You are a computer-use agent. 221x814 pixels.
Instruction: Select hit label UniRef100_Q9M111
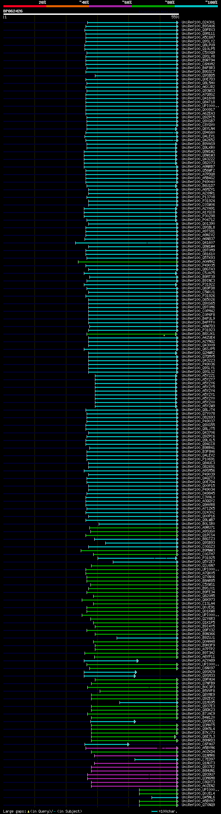198,34
